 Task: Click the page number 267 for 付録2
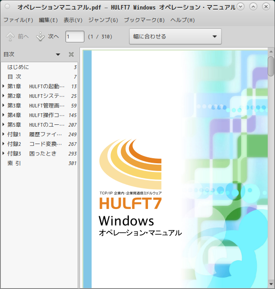[73, 144]
